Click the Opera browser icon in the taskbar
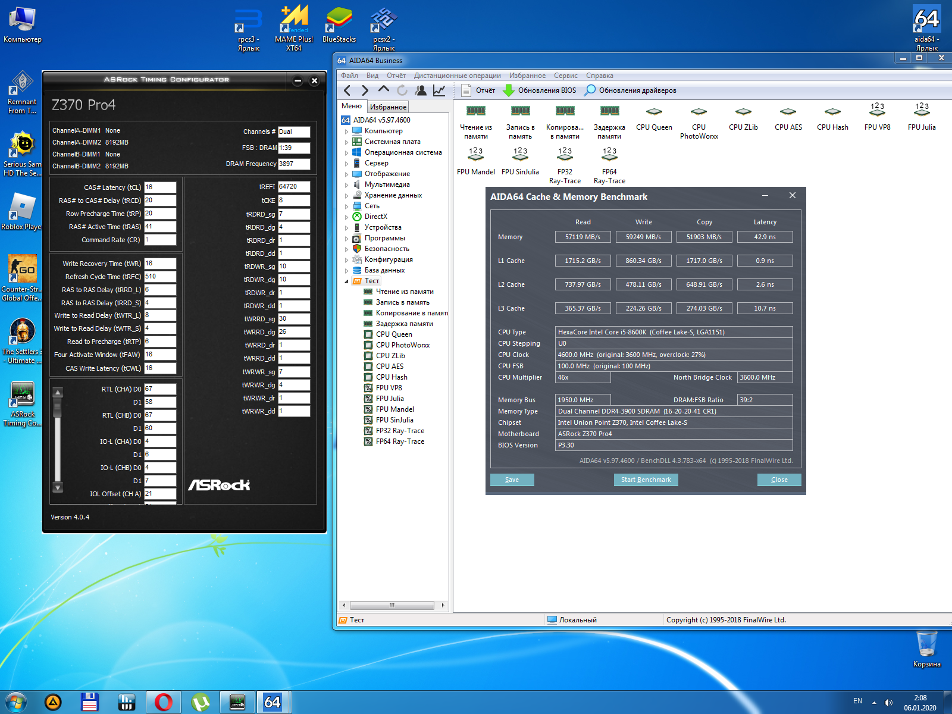The width and height of the screenshot is (952, 714). pyautogui.click(x=163, y=702)
